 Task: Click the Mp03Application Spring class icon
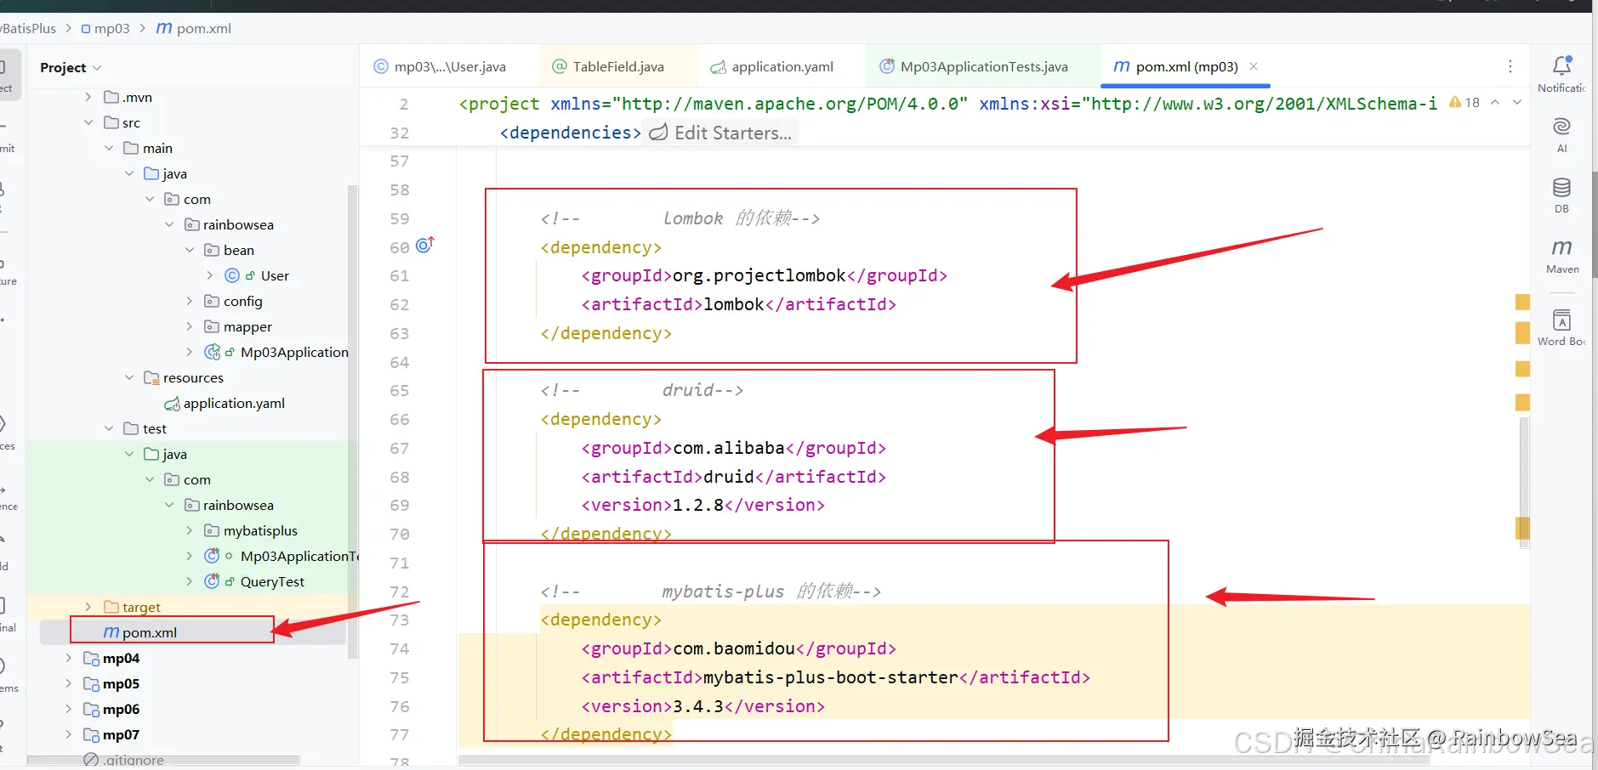(213, 352)
